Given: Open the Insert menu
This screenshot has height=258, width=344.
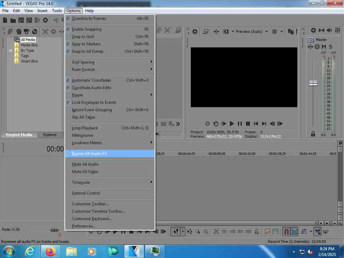Looking at the screenshot, I should (42, 10).
